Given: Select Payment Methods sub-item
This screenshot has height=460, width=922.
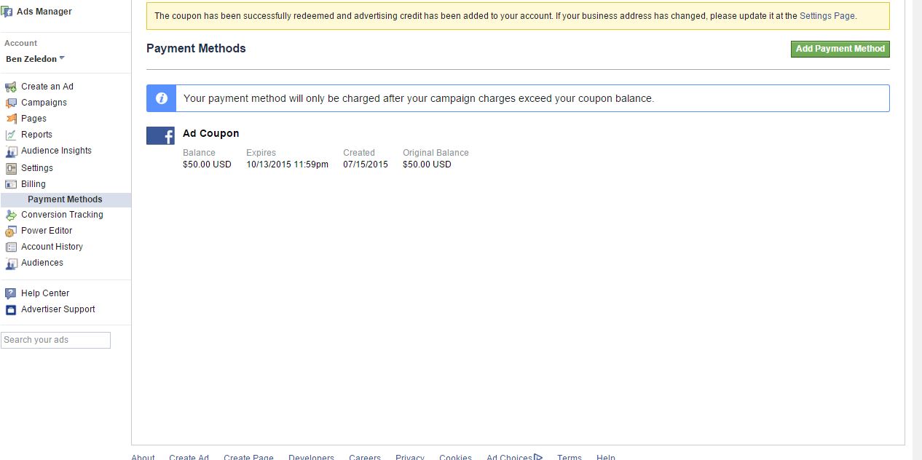Looking at the screenshot, I should 66,199.
